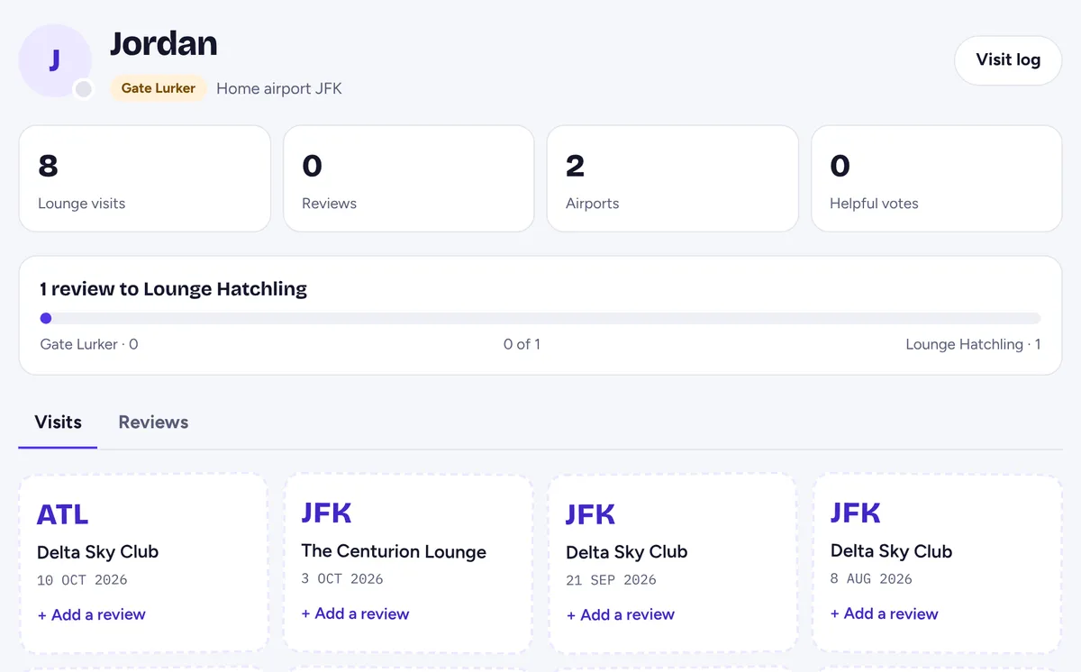Add a review for ATL Delta Sky Club
Viewport: 1081px width, 672px height.
pos(92,614)
